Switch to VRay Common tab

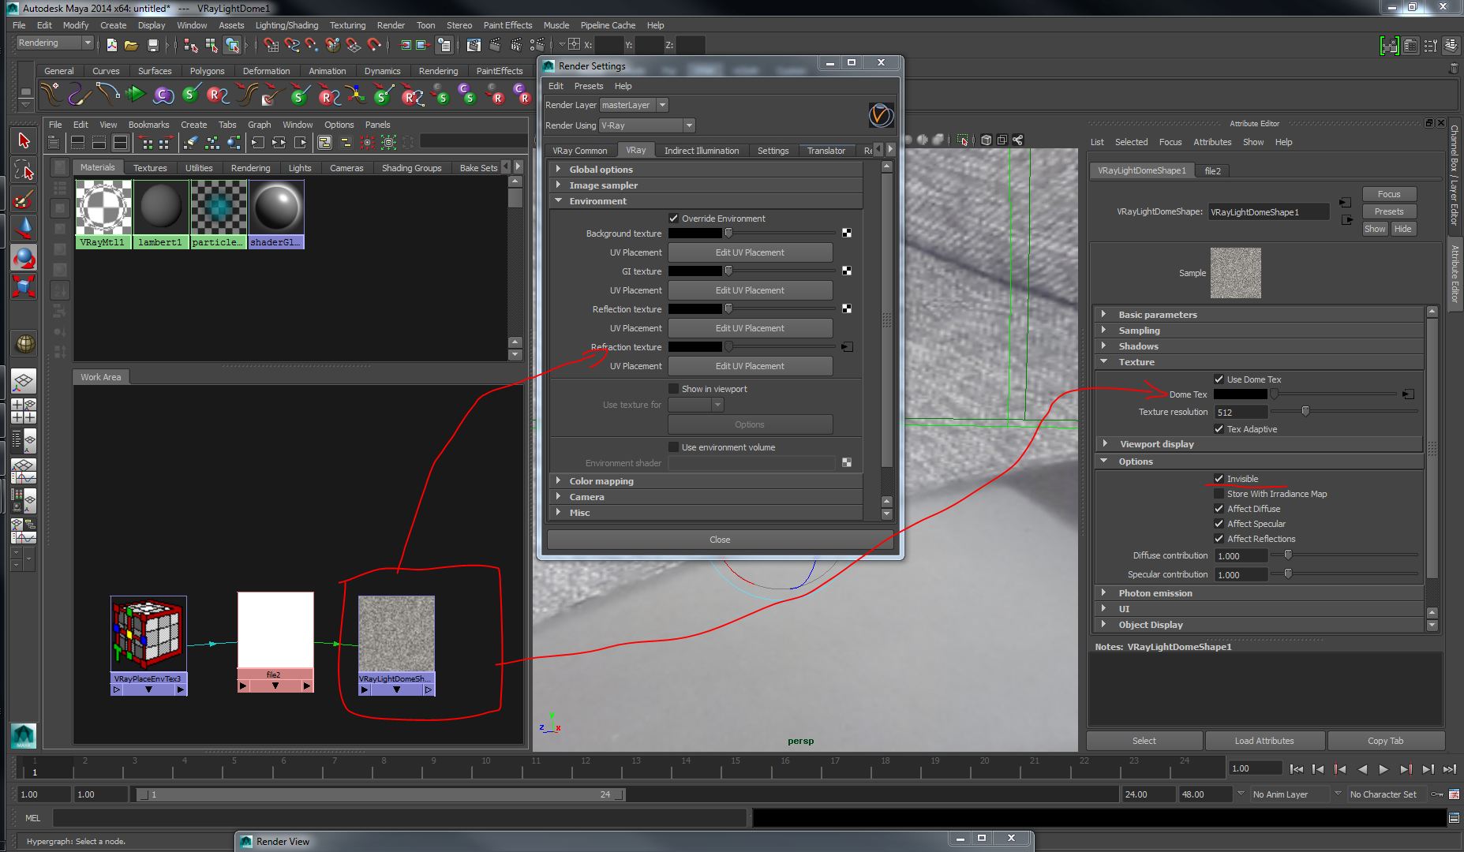tap(580, 151)
